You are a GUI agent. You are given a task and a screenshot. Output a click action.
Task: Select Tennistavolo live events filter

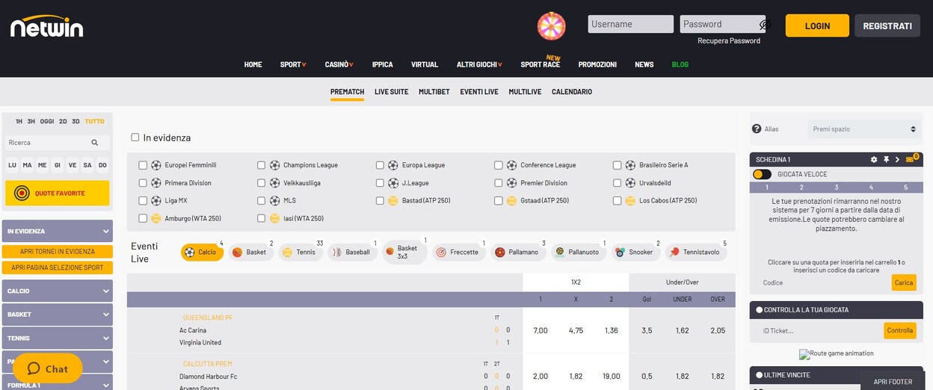[x=695, y=253]
